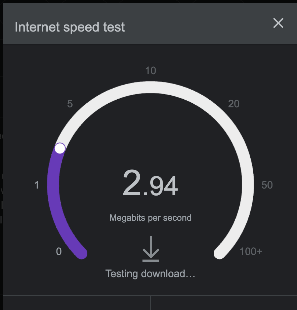Click the "Megabits per second" label
The height and width of the screenshot is (310, 297).
pyautogui.click(x=150, y=218)
